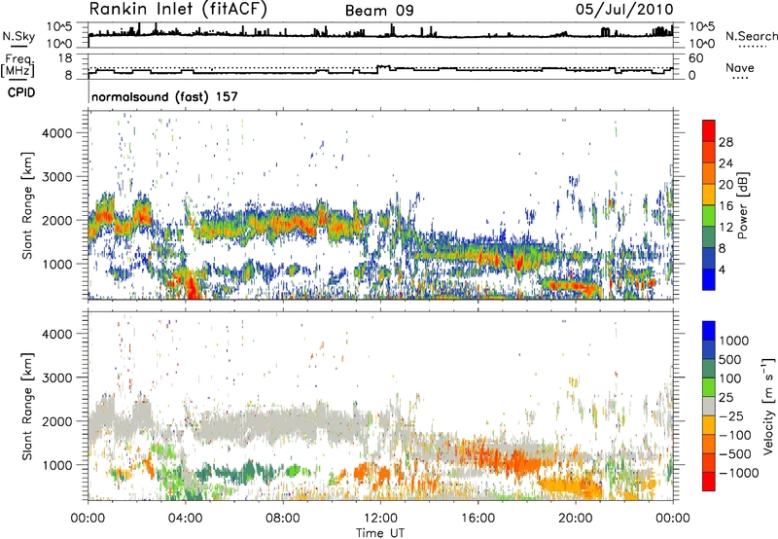This screenshot has width=778, height=539.
Task: Select the '−100' label on the Velocity colorbar
Action: (x=735, y=435)
